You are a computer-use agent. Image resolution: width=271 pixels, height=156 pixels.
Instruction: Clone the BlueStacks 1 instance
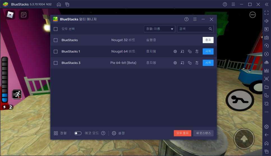190,52
